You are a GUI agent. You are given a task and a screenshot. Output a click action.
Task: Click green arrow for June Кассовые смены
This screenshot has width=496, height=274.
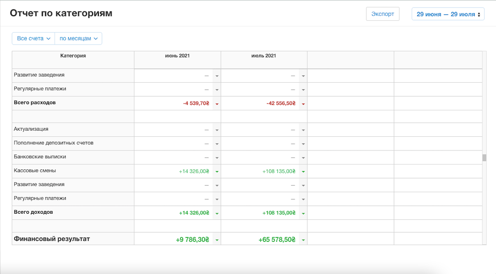coord(217,172)
